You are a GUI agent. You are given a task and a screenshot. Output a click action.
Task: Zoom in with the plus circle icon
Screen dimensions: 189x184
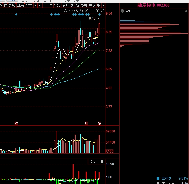click(x=97, y=11)
